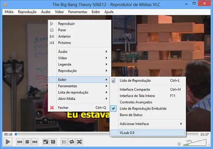Expand the Vídeo submenu in context menu
213x149 pixels.
click(79, 58)
